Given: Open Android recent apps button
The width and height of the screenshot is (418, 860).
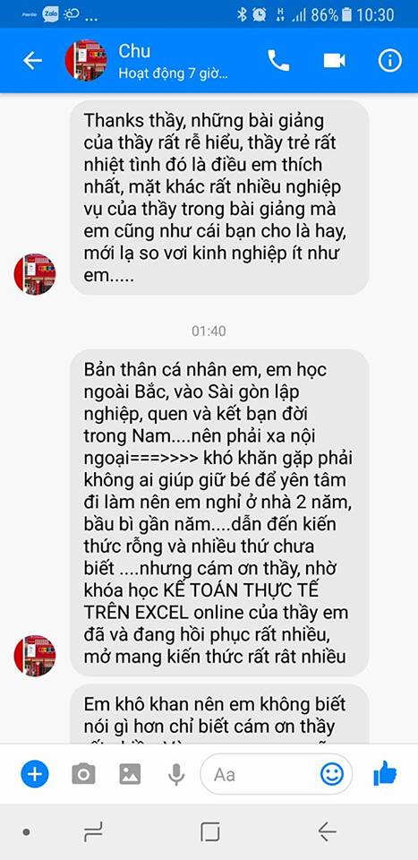Looking at the screenshot, I should (x=93, y=832).
